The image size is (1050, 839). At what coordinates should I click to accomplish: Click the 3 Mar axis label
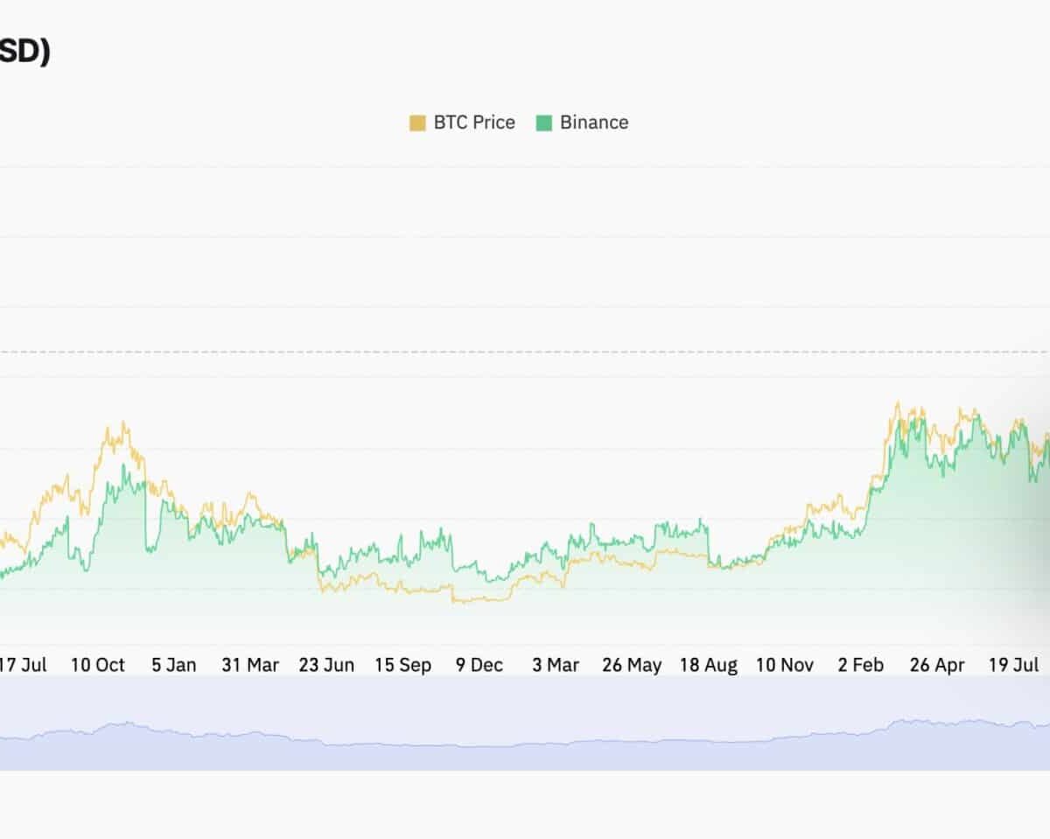[556, 665]
